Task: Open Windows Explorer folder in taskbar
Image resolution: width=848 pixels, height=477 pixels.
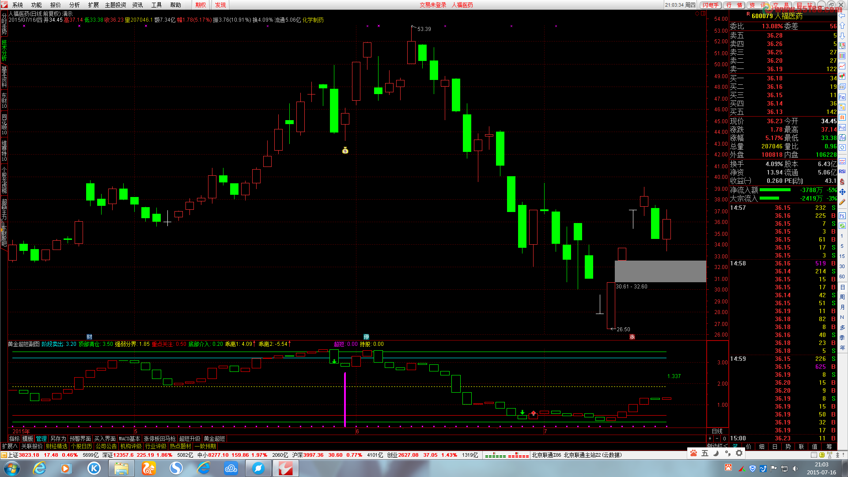Action: point(121,468)
